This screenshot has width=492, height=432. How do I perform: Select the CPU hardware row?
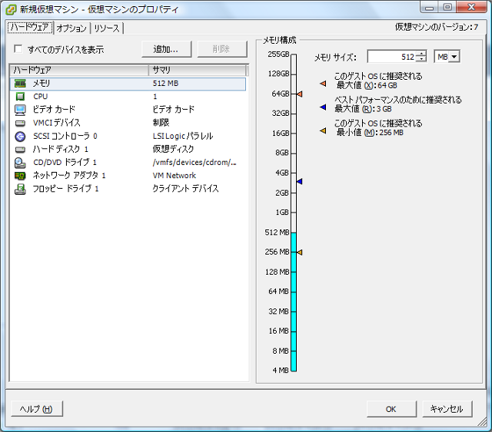(128, 97)
